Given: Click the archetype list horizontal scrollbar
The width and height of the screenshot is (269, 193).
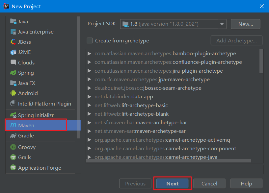Looking at the screenshot, I should (169, 161).
